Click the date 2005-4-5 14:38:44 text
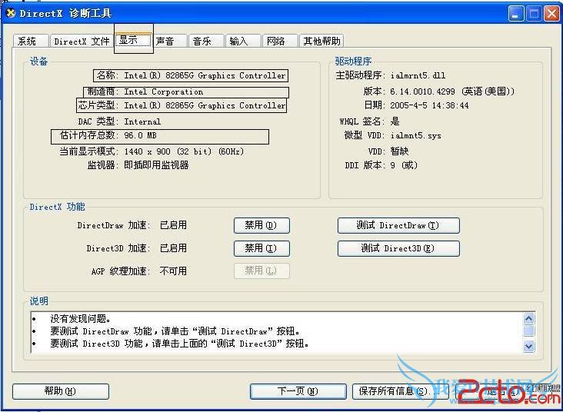Viewport: 563px width, 412px height. pyautogui.click(x=429, y=105)
